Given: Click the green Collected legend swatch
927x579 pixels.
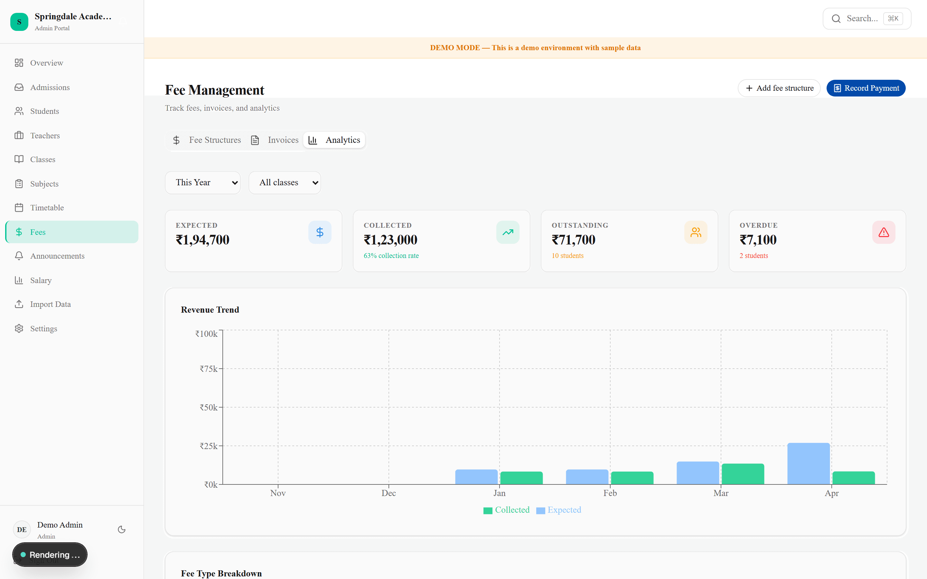Looking at the screenshot, I should tap(487, 510).
